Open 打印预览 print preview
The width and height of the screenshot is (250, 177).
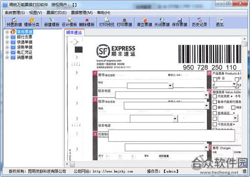coord(107,22)
